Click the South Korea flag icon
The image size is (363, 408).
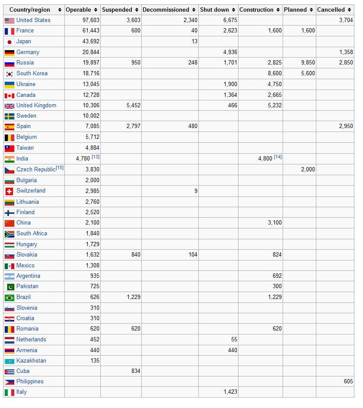point(9,74)
